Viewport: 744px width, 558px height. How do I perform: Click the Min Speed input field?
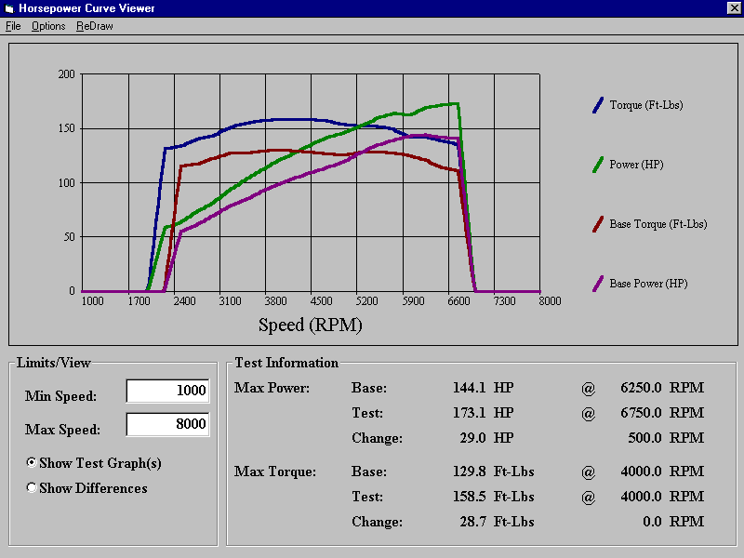point(167,391)
